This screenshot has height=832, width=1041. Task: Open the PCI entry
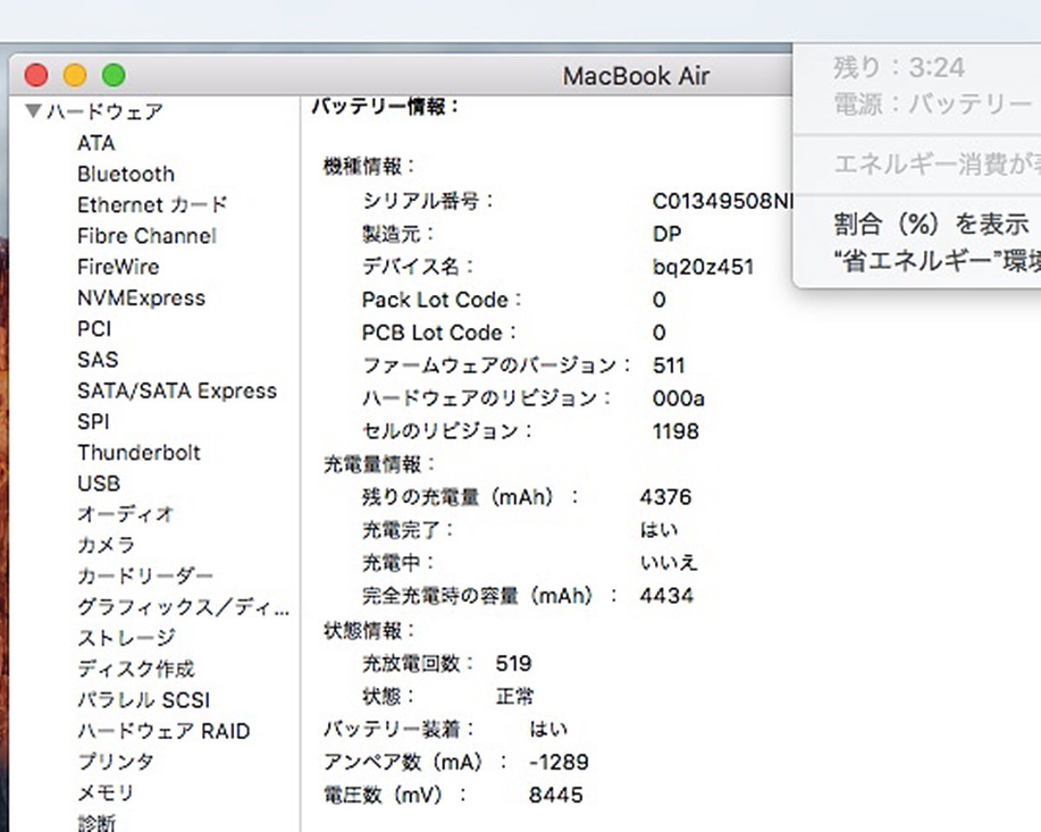point(95,330)
